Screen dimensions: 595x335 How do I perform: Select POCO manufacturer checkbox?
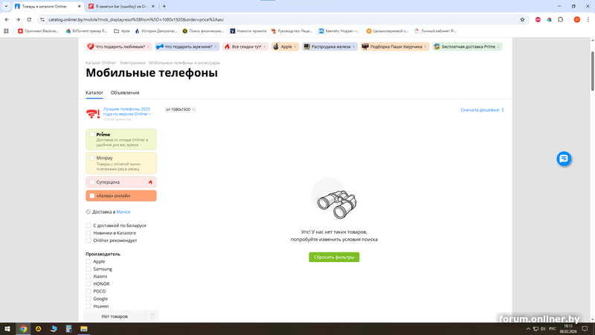pos(88,291)
